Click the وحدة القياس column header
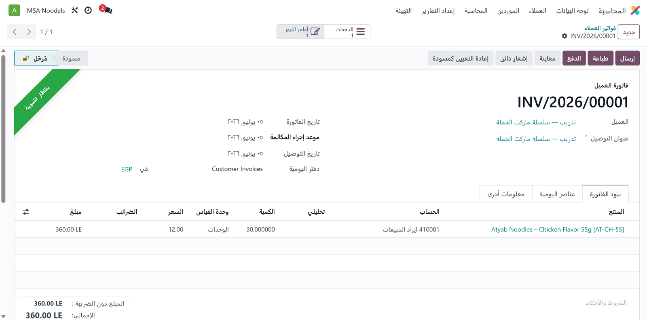The image size is (647, 320). [x=212, y=212]
